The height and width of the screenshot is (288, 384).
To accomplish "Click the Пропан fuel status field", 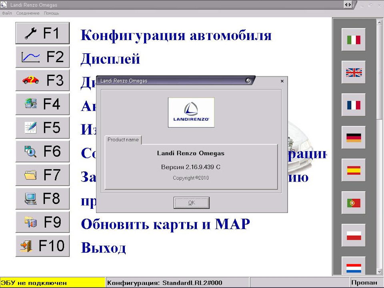I will pyautogui.click(x=366, y=283).
